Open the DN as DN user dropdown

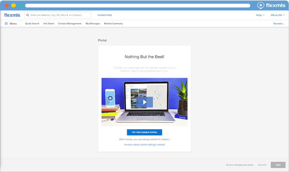277,15
